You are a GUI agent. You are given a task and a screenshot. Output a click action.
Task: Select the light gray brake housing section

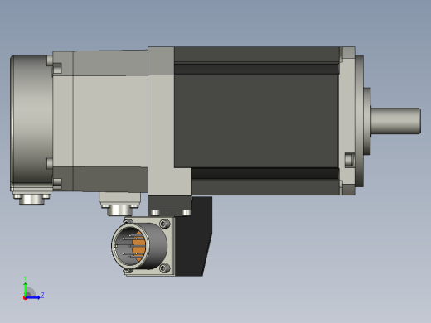click(100, 121)
